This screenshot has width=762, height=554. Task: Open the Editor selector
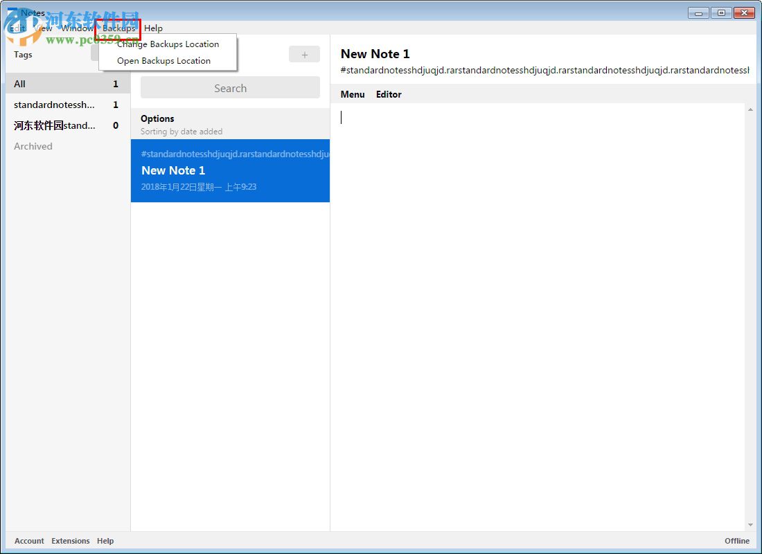[389, 94]
